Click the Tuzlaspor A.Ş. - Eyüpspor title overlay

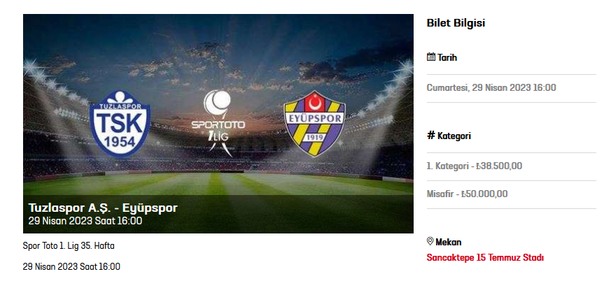coord(103,208)
